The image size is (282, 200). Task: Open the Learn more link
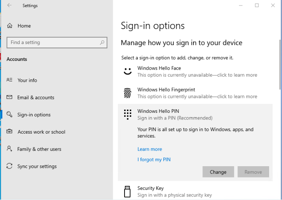pyautogui.click(x=150, y=149)
